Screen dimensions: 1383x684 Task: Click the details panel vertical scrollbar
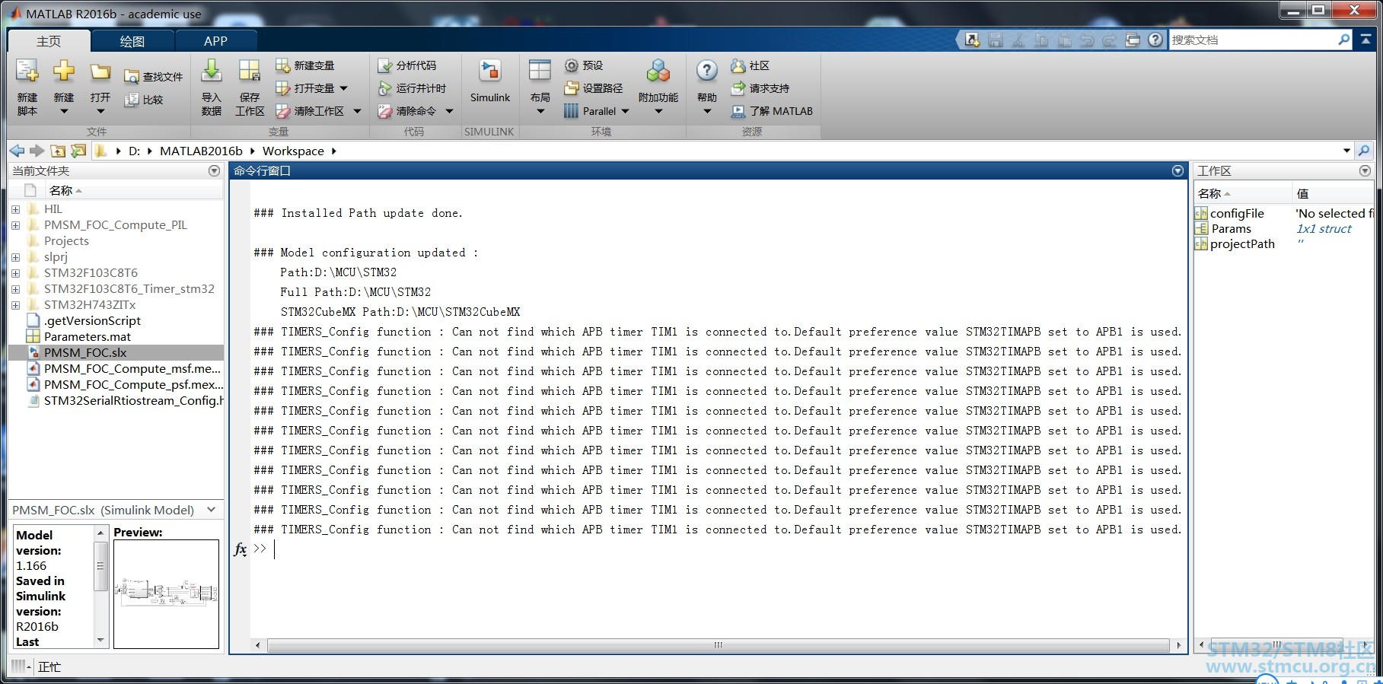[100, 567]
